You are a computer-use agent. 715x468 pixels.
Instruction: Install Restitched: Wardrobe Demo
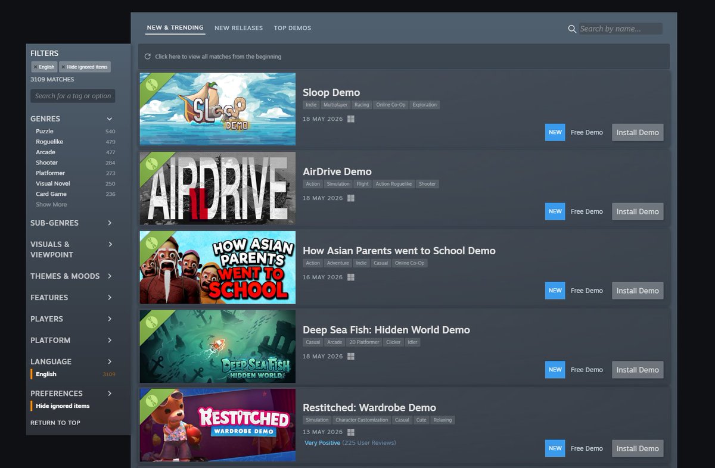click(638, 448)
